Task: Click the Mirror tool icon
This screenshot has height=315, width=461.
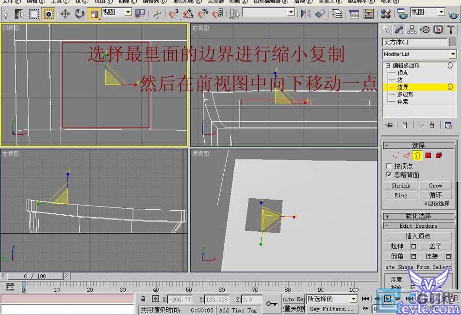Action: click(x=305, y=14)
